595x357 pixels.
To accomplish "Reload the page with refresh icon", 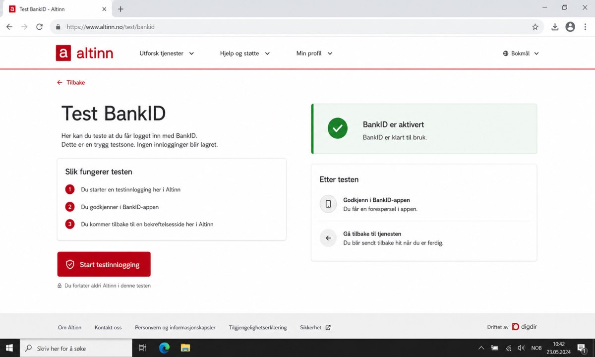I will coord(40,27).
